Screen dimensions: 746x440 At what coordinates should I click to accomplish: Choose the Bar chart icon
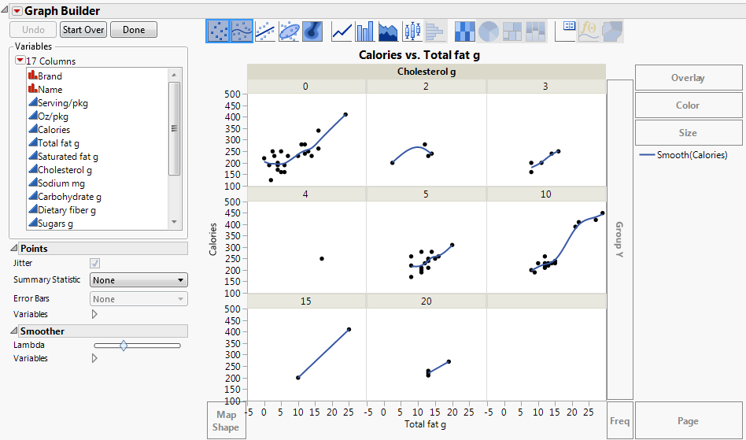pos(365,31)
